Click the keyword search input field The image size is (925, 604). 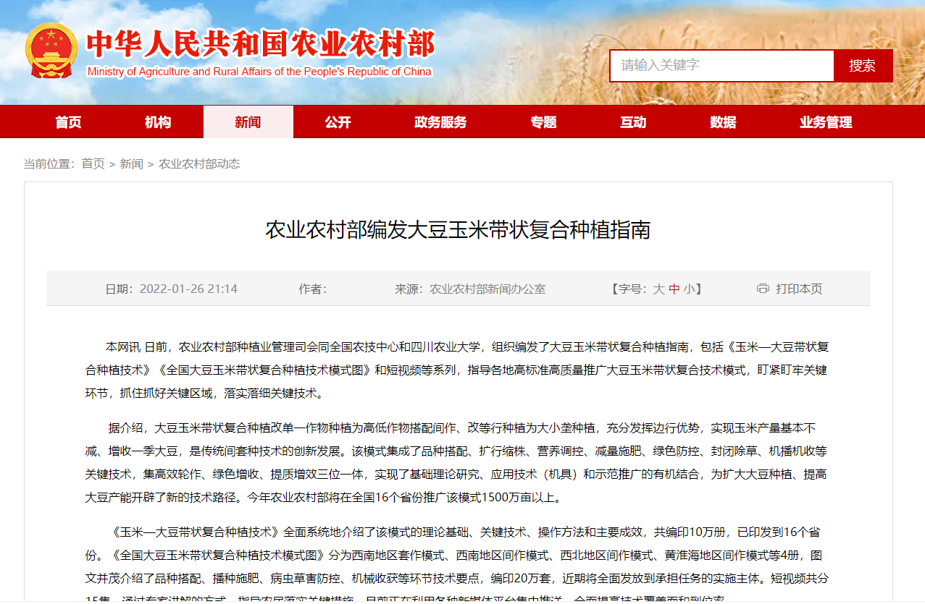tap(721, 66)
